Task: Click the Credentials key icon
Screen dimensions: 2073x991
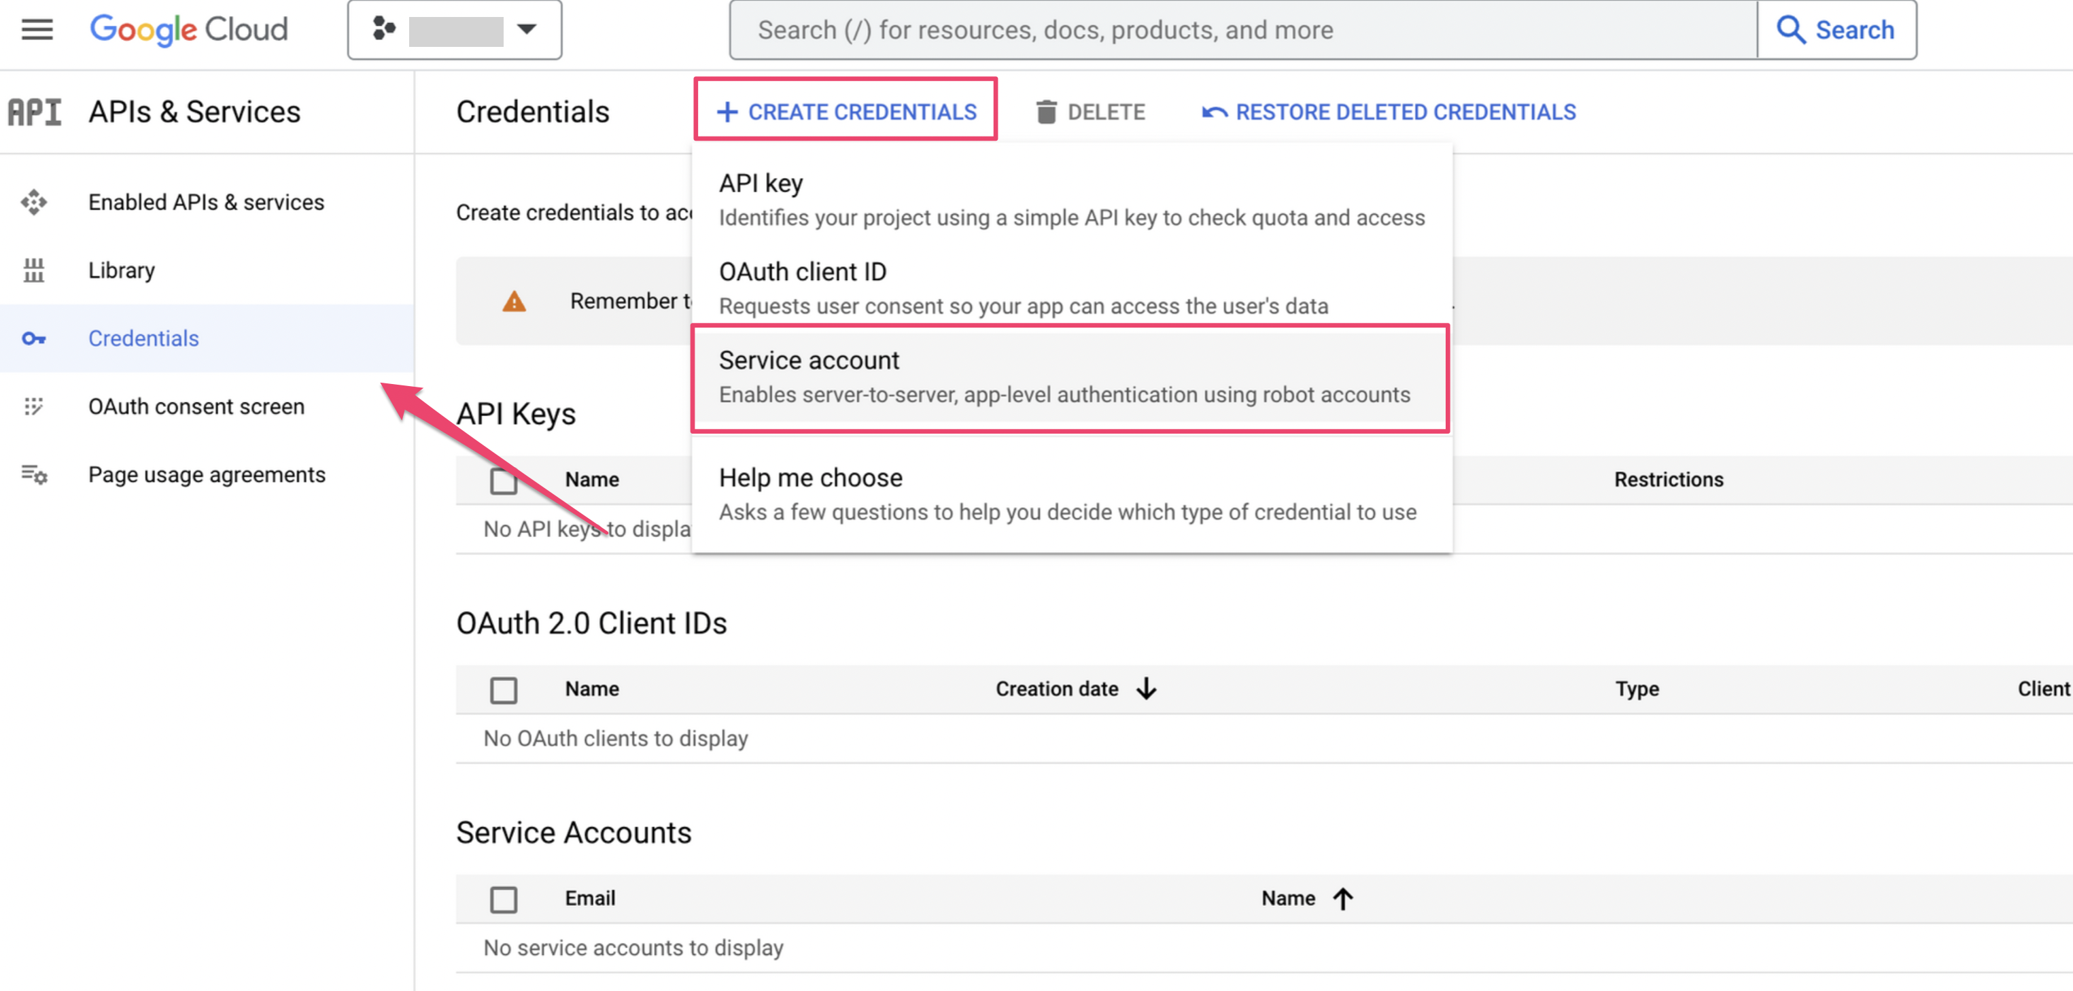Action: 34,338
